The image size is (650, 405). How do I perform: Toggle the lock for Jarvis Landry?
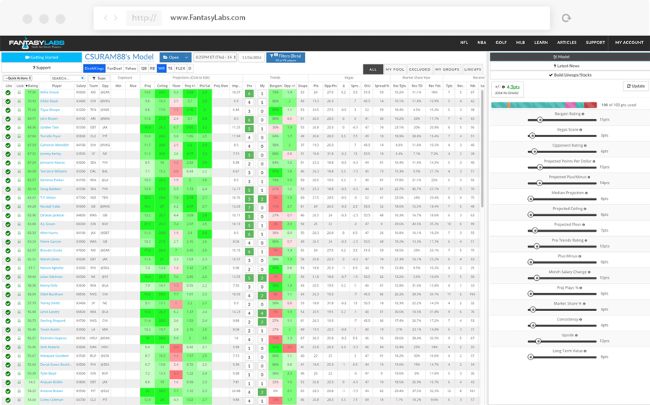[x=19, y=312]
